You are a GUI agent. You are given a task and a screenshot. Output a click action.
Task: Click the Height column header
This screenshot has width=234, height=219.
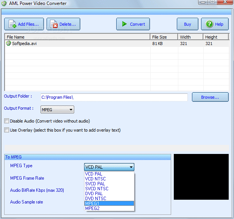(x=216, y=37)
